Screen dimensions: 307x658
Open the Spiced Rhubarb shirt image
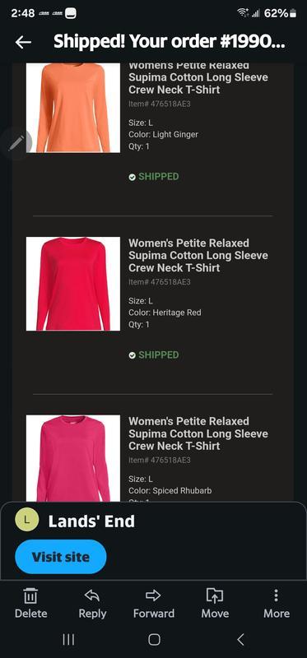tap(73, 458)
